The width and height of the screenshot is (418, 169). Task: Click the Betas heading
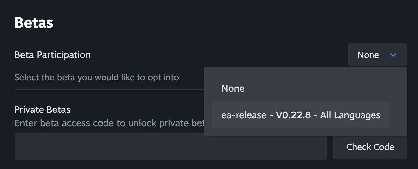coord(34,23)
